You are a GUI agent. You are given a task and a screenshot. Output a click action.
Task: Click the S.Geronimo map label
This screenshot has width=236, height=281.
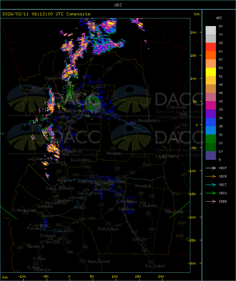[176, 107]
